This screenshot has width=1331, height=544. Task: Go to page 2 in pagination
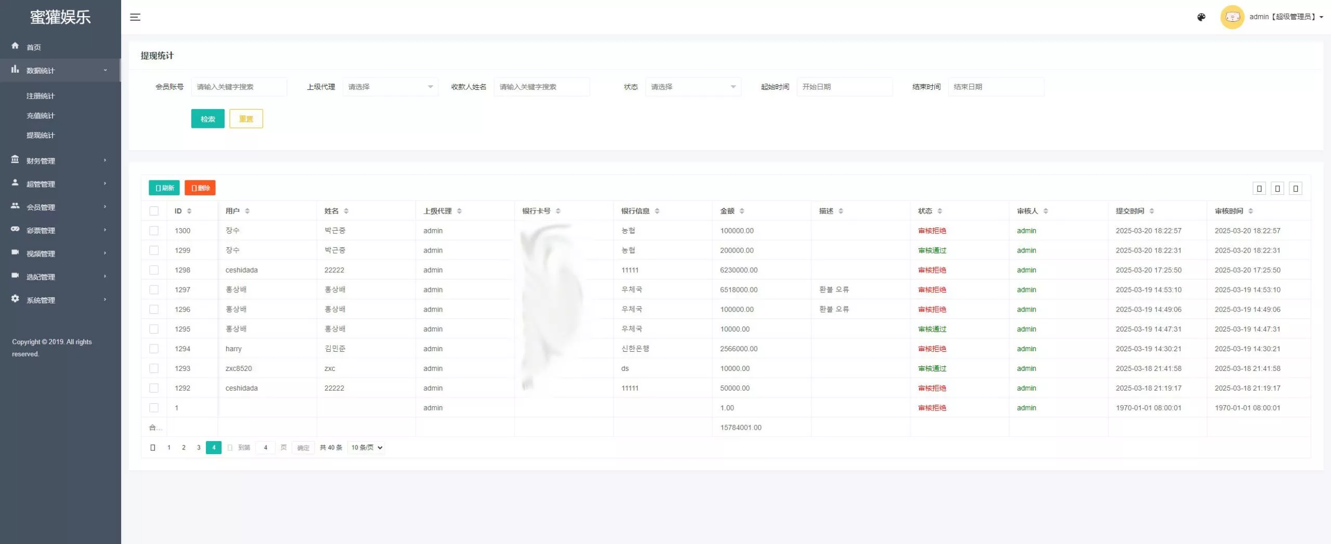(x=184, y=447)
